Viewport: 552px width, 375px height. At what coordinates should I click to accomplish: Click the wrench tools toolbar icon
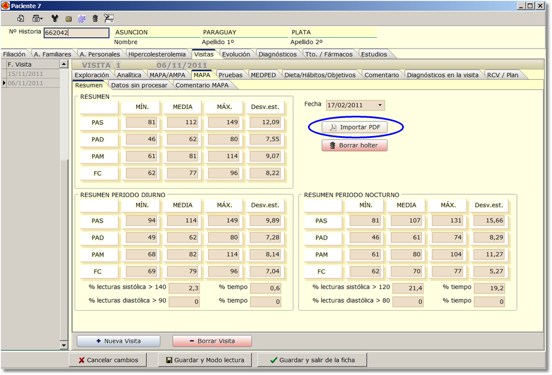click(55, 18)
